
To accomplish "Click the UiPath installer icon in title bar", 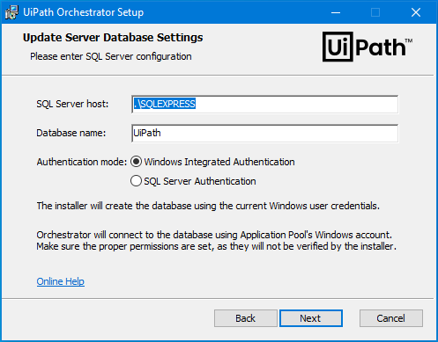I will click(x=11, y=12).
